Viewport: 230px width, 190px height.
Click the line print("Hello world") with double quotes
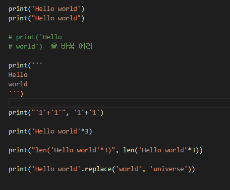coord(47,18)
